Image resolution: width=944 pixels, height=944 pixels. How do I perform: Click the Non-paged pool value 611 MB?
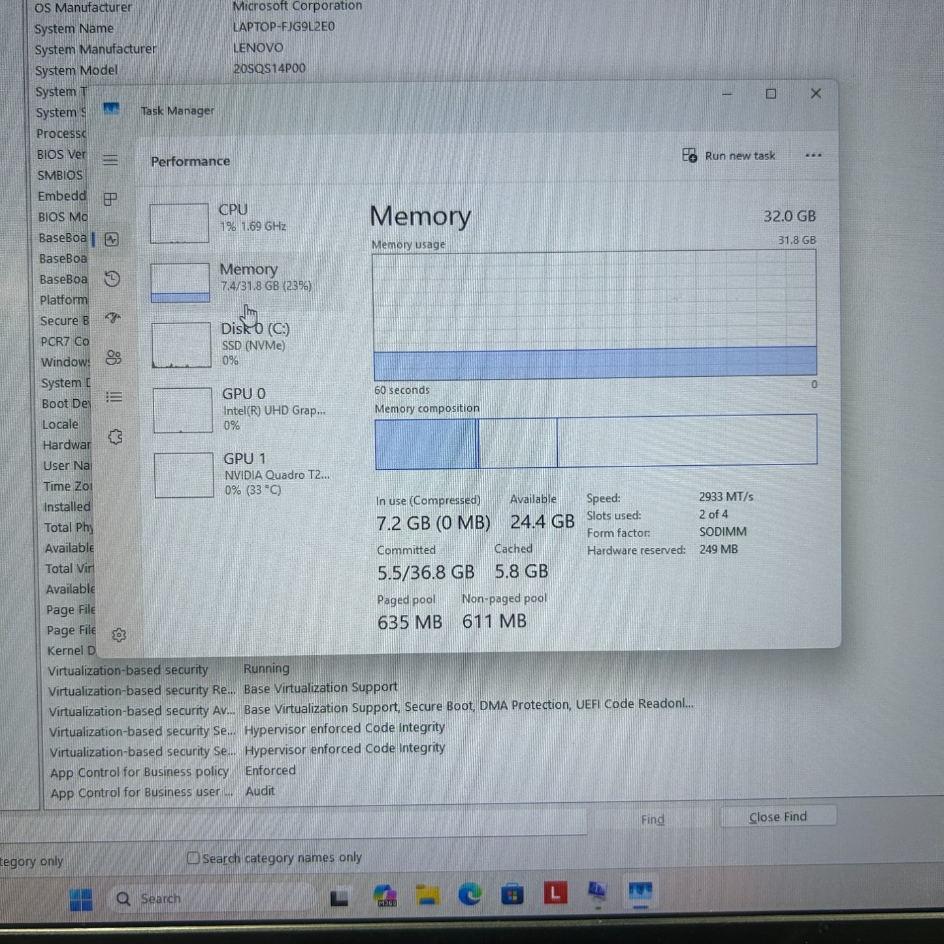495,621
